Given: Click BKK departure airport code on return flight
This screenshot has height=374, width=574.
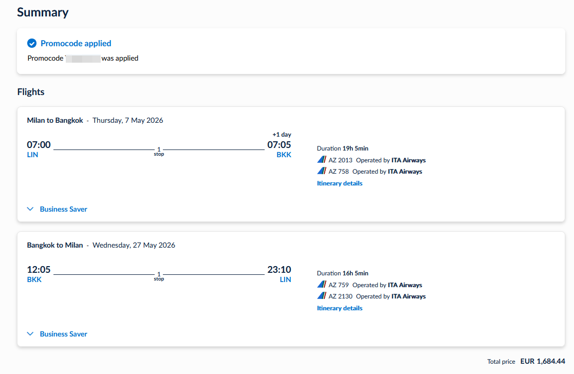Looking at the screenshot, I should 34,279.
